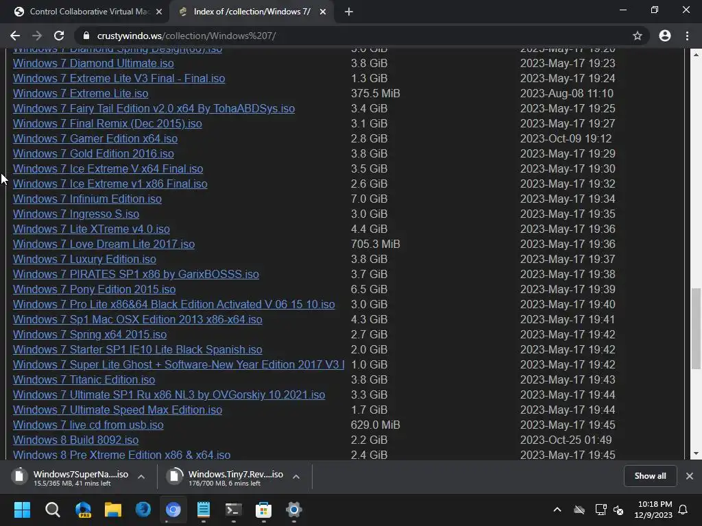Open Windows 7 Lite XTreme v4.0.iso
This screenshot has height=526, width=702.
[x=91, y=229]
